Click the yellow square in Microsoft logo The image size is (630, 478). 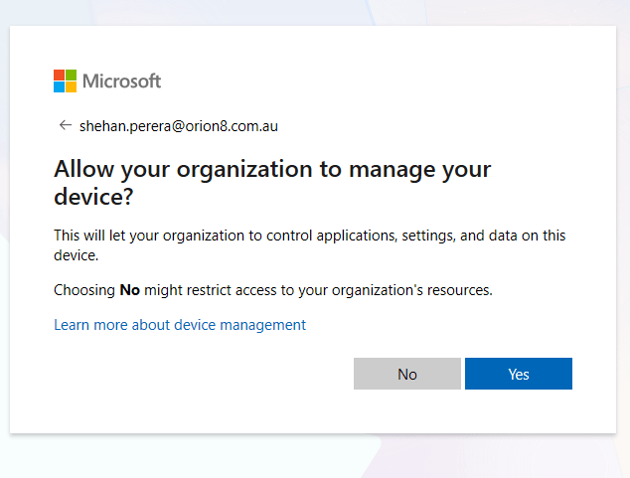click(71, 86)
